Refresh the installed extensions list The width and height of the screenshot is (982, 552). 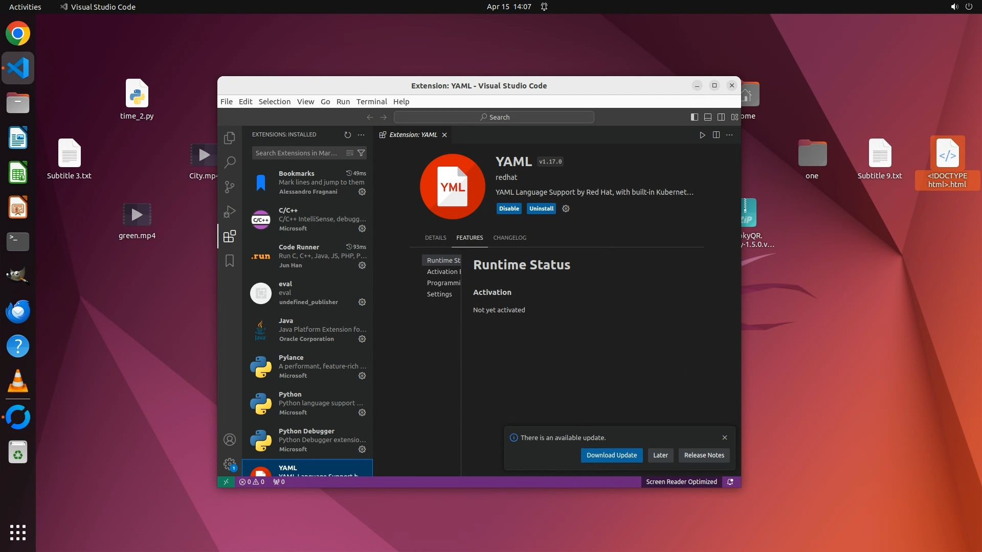point(348,135)
